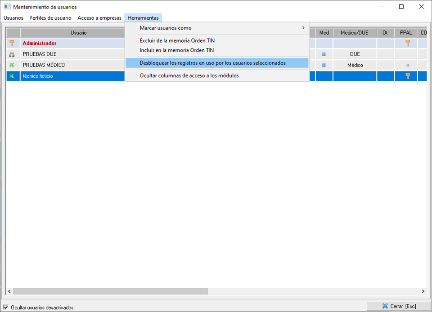Click the Usuario column header

(78, 33)
